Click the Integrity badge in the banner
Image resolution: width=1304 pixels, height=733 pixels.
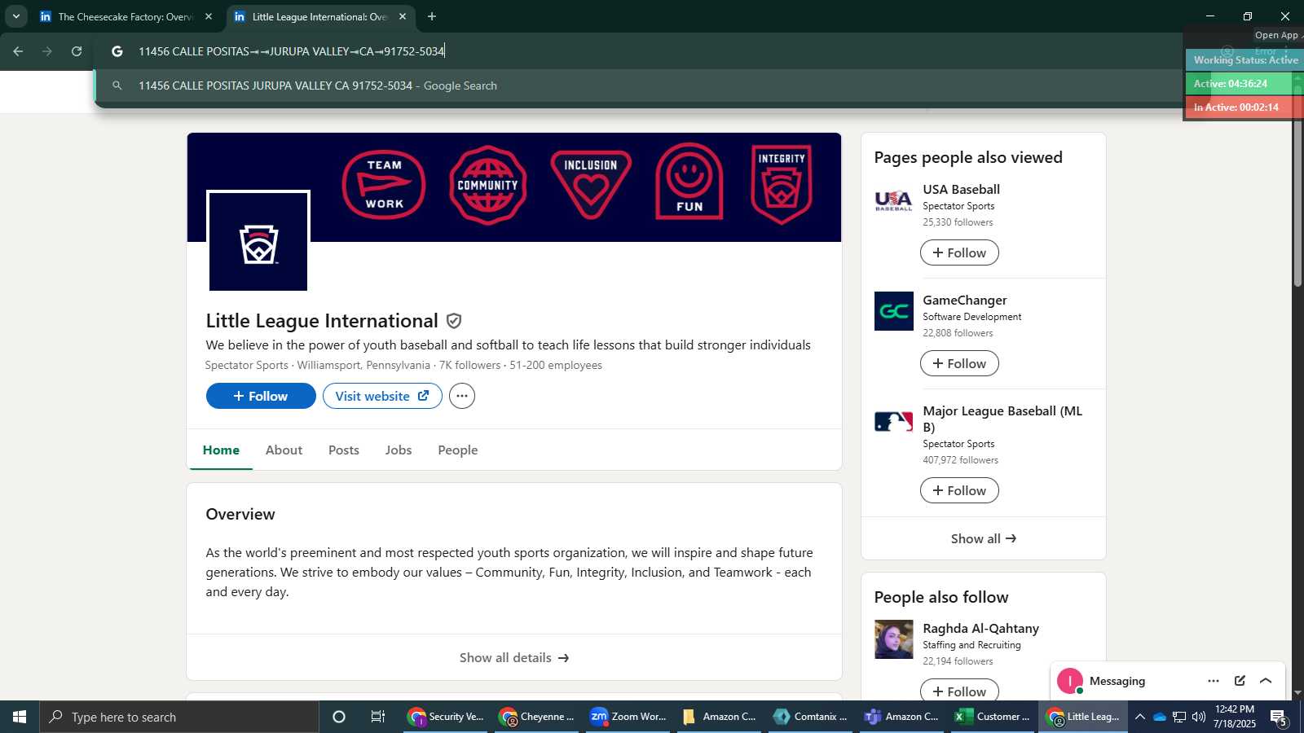(x=782, y=185)
